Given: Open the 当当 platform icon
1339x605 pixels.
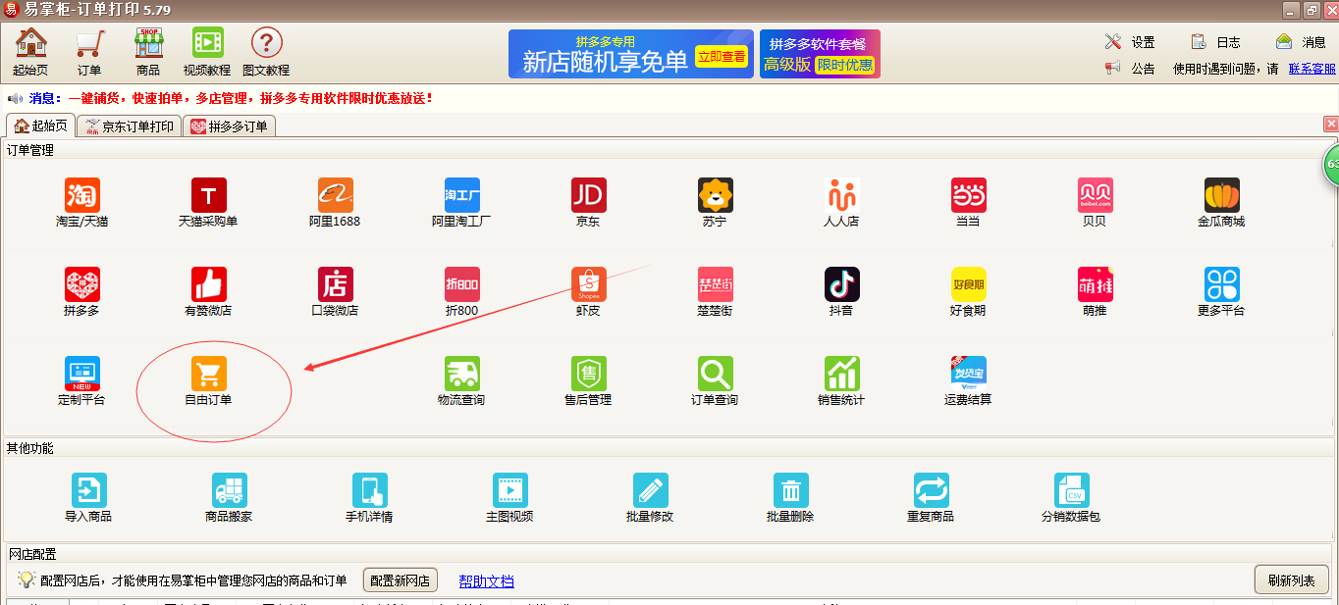Looking at the screenshot, I should coord(969,196).
